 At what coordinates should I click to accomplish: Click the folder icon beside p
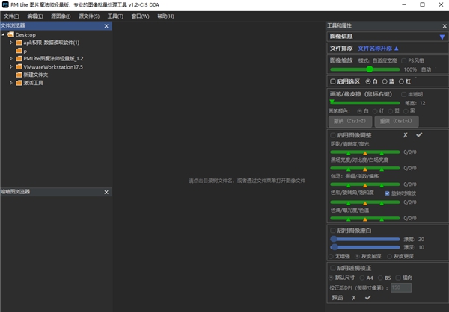pyautogui.click(x=19, y=51)
